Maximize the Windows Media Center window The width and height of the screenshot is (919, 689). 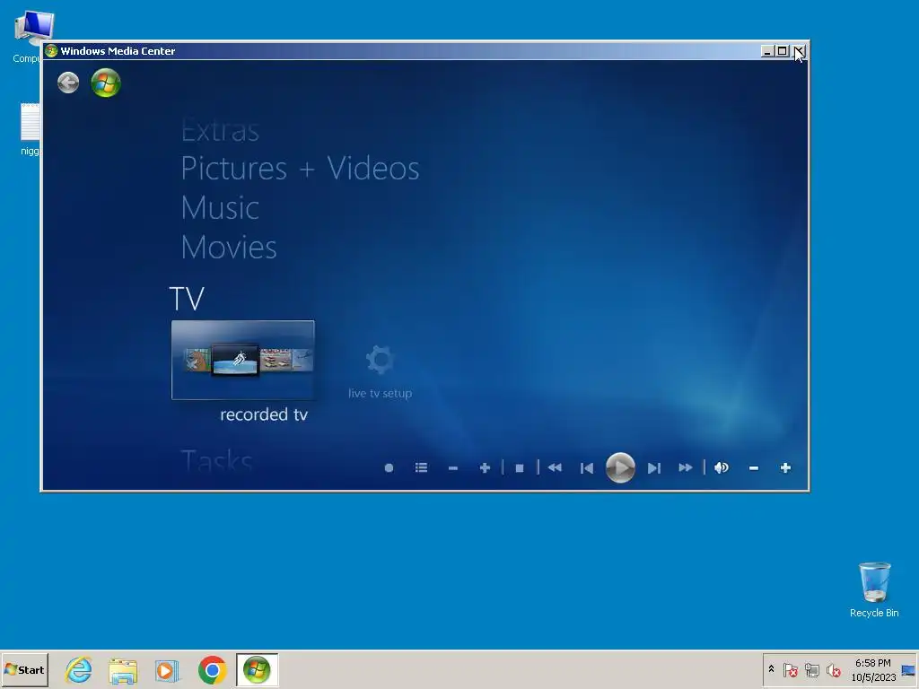click(x=782, y=51)
